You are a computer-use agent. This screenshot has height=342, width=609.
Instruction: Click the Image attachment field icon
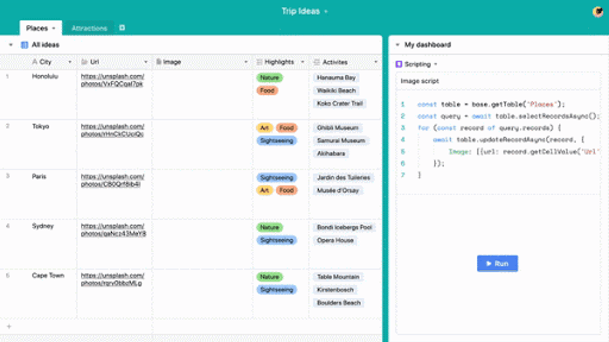[x=159, y=62]
